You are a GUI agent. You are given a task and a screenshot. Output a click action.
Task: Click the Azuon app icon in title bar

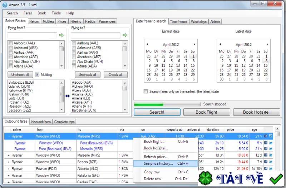(5, 5)
